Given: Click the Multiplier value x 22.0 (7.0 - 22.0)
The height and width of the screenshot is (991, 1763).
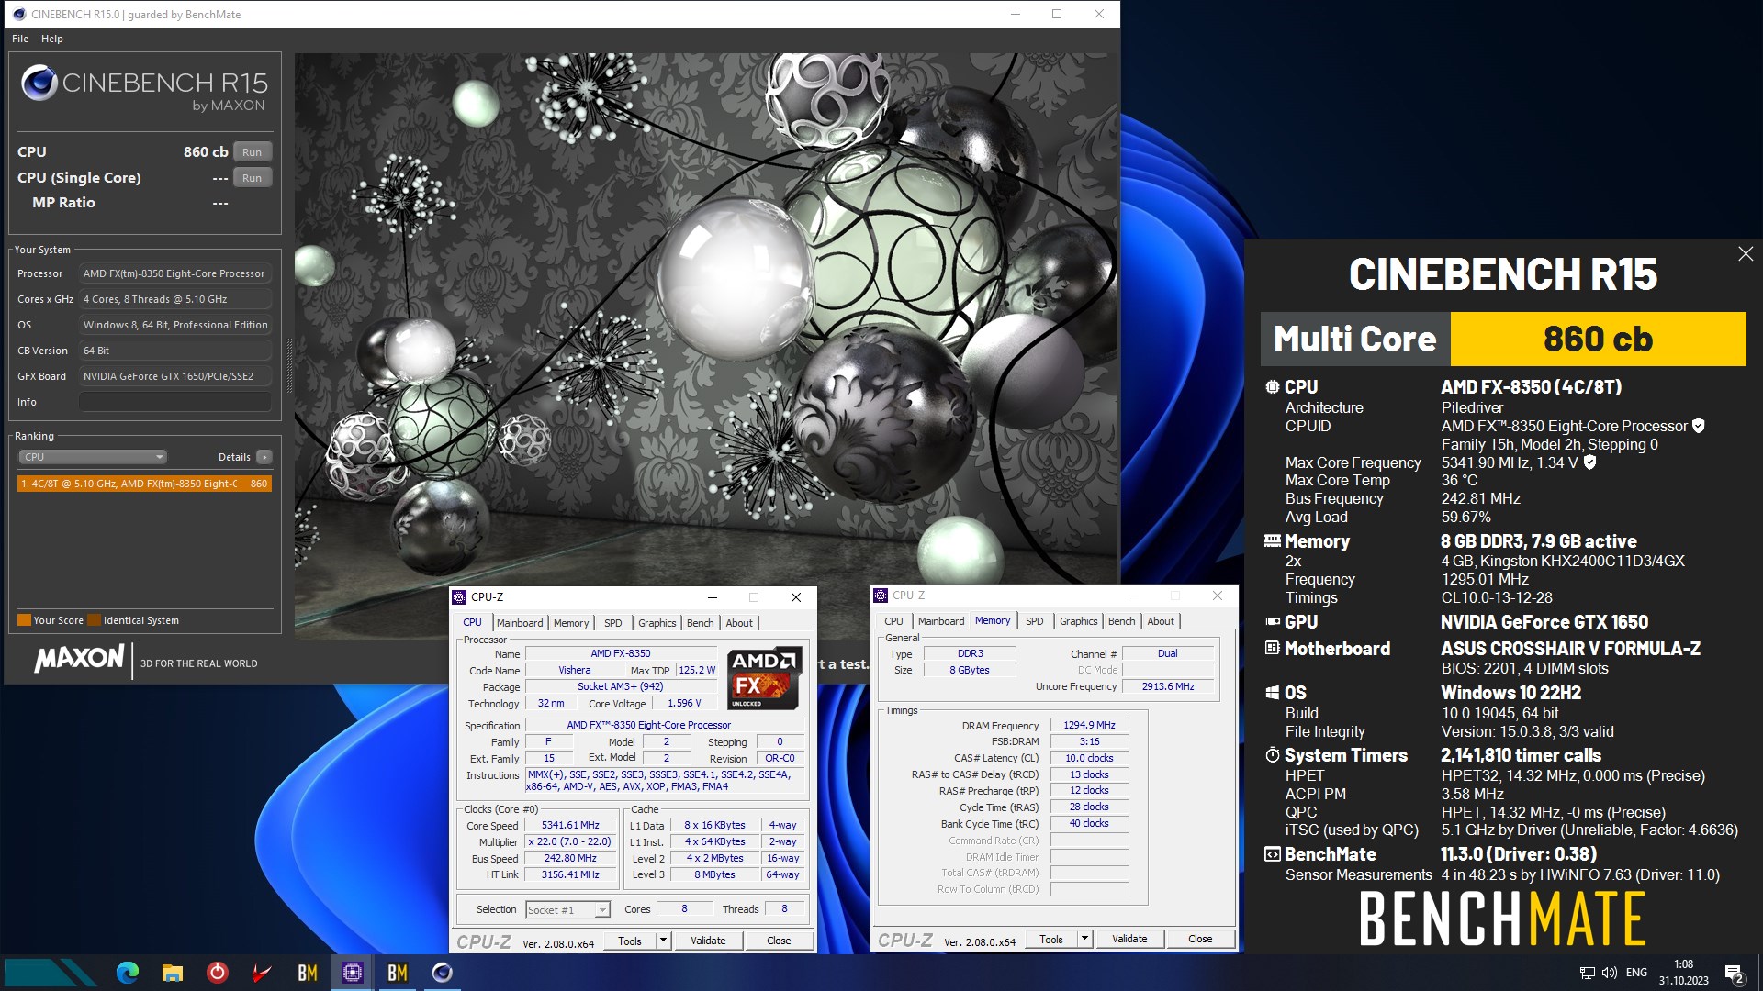Looking at the screenshot, I should click(x=570, y=842).
